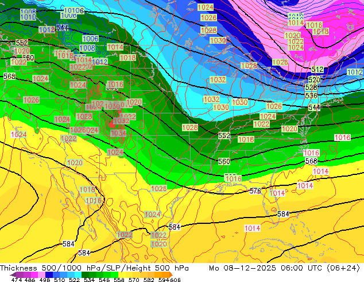Screen dimensions: 364x282
Task: Click the 528 height contour label
Action: tap(311, 87)
